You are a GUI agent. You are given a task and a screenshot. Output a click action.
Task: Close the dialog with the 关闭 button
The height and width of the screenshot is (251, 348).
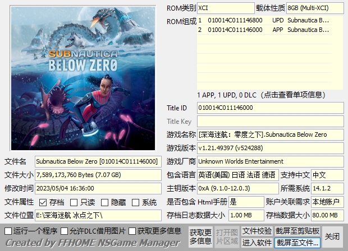[x=332, y=236]
